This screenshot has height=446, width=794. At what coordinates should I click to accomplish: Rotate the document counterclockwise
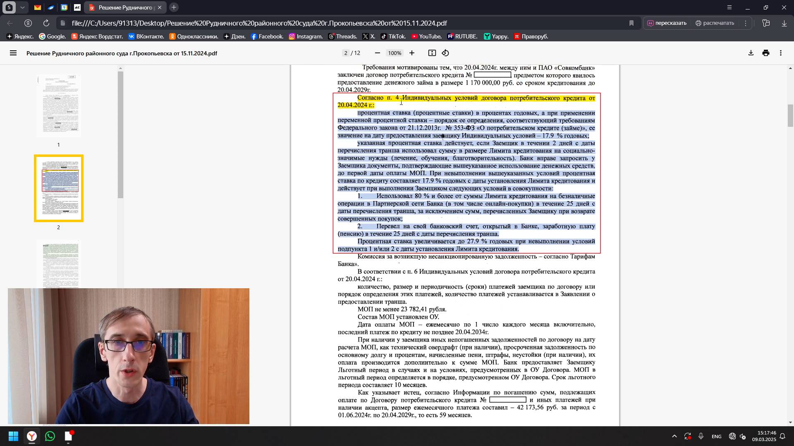(x=445, y=53)
